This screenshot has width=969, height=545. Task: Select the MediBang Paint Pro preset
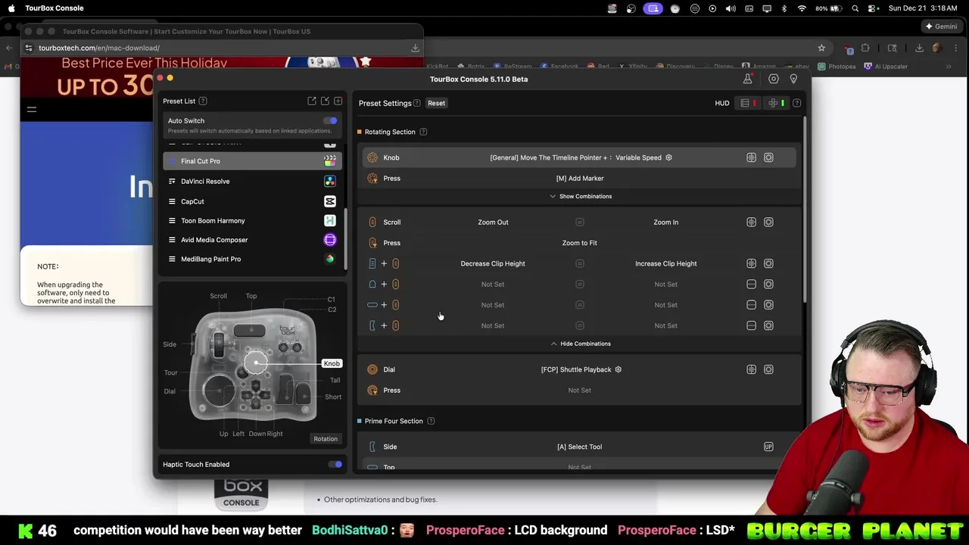click(x=252, y=259)
